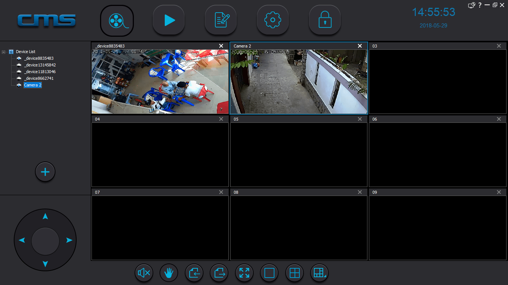Lock the application with padlock icon
The width and height of the screenshot is (508, 285).
point(325,20)
